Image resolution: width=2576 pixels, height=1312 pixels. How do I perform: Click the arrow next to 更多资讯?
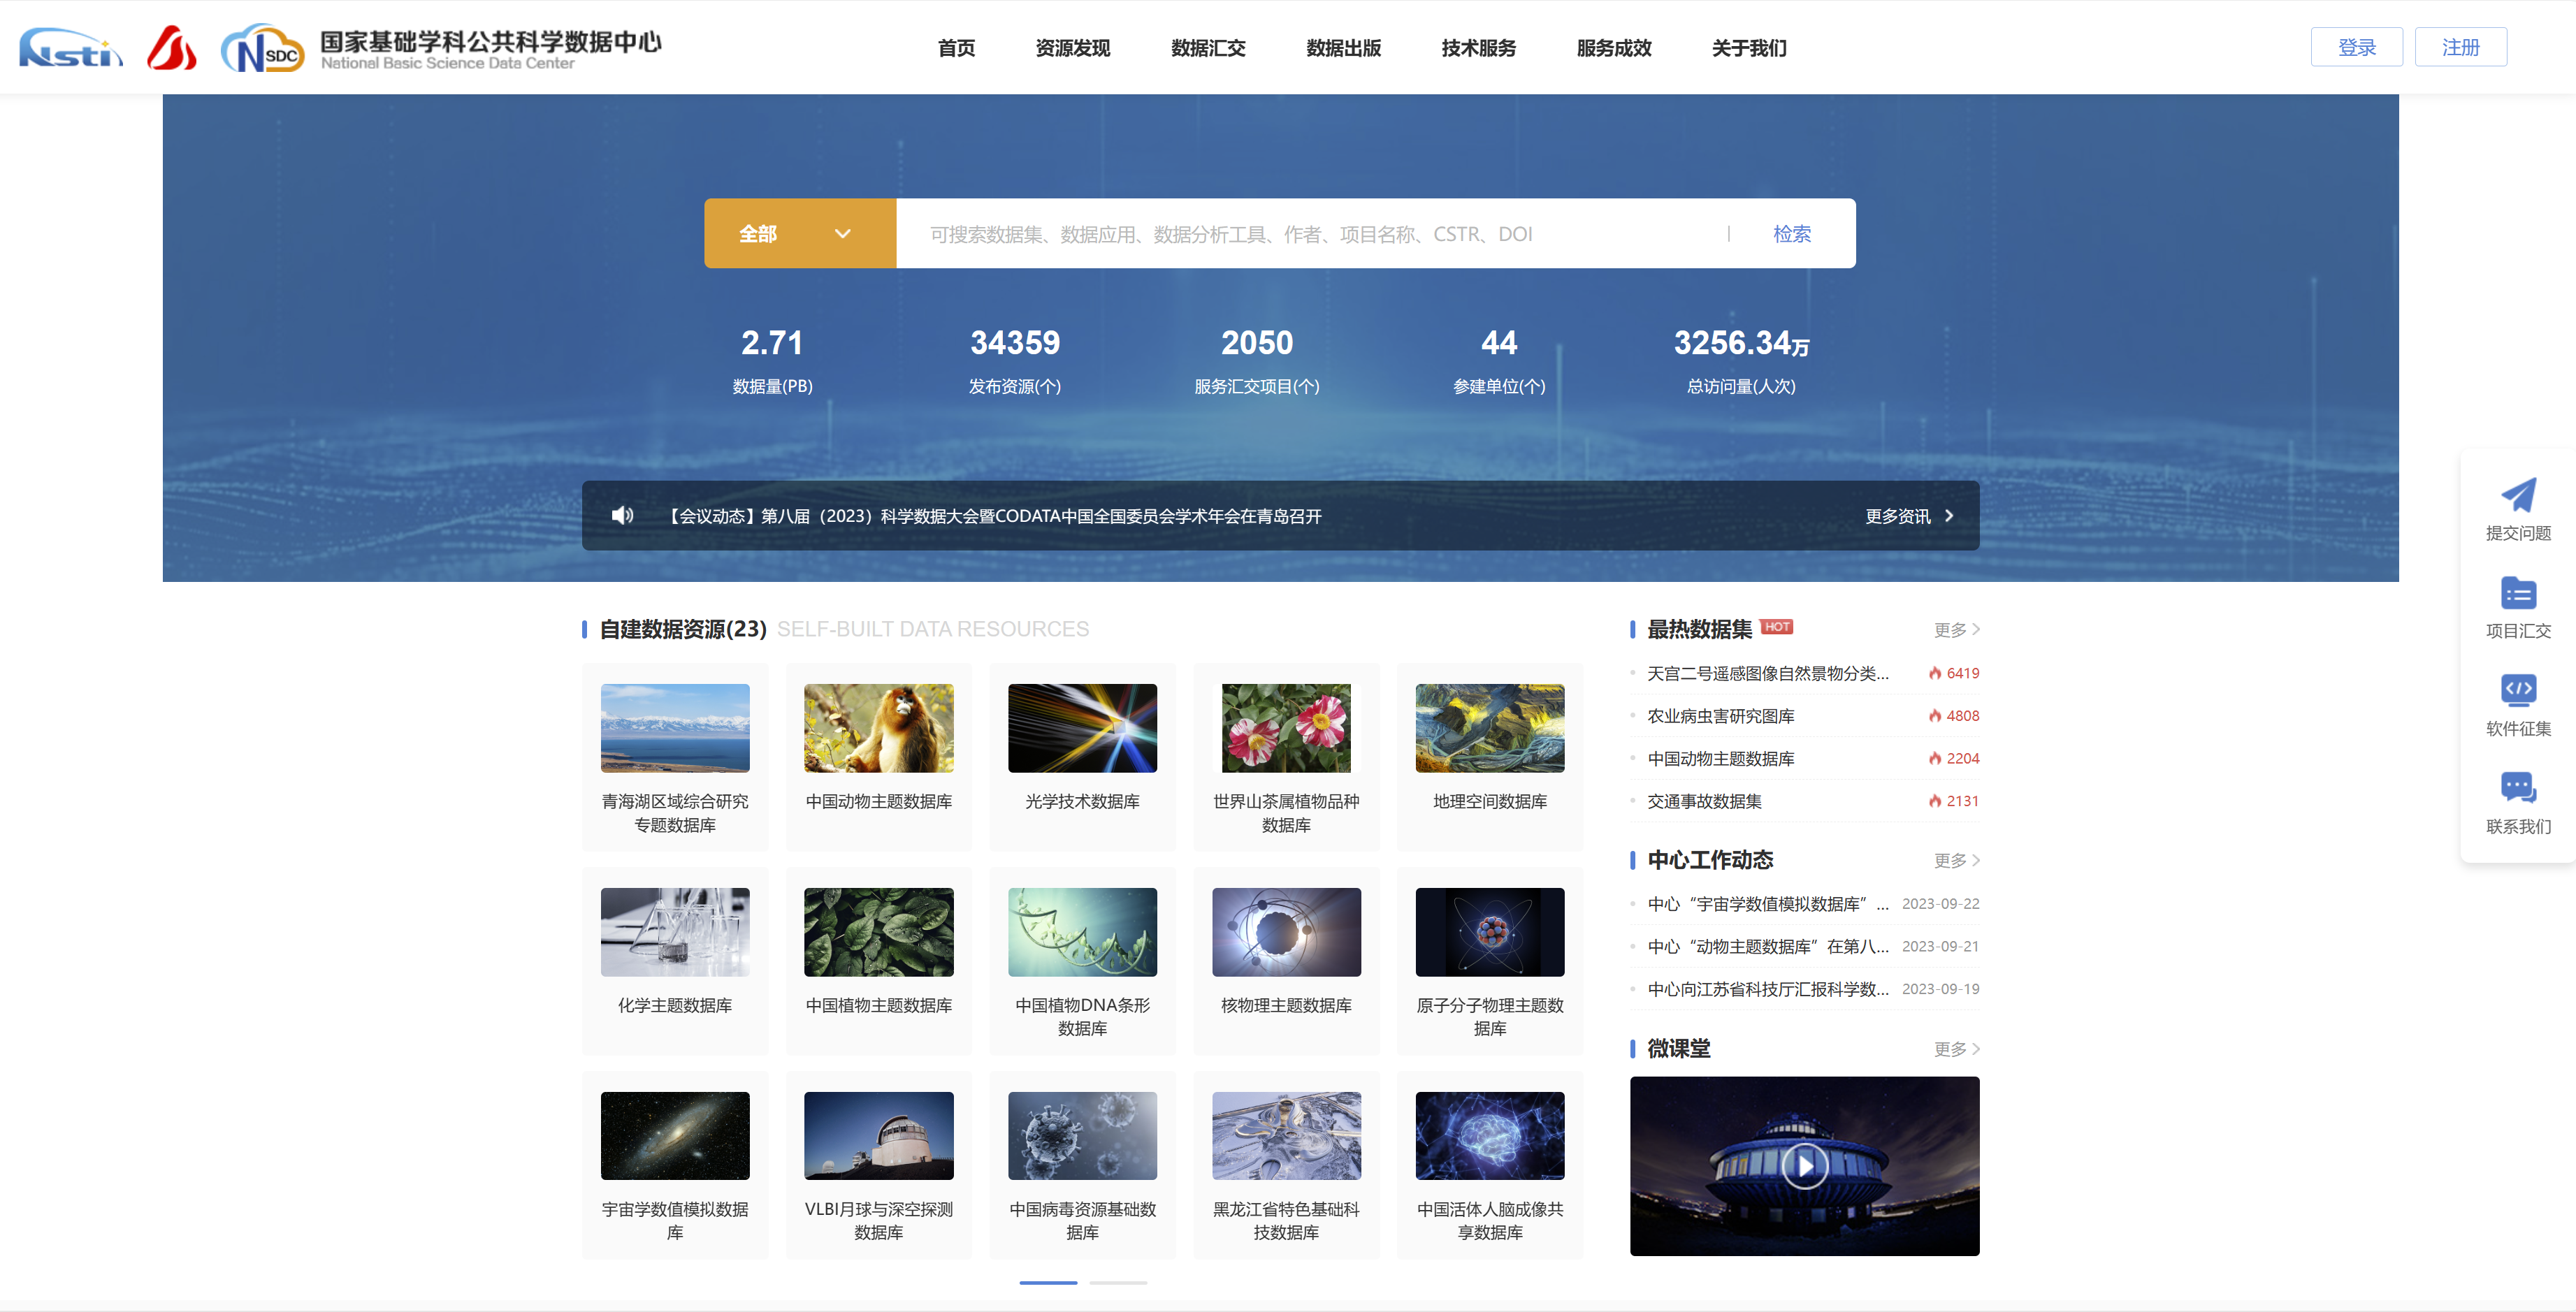pos(1949,516)
